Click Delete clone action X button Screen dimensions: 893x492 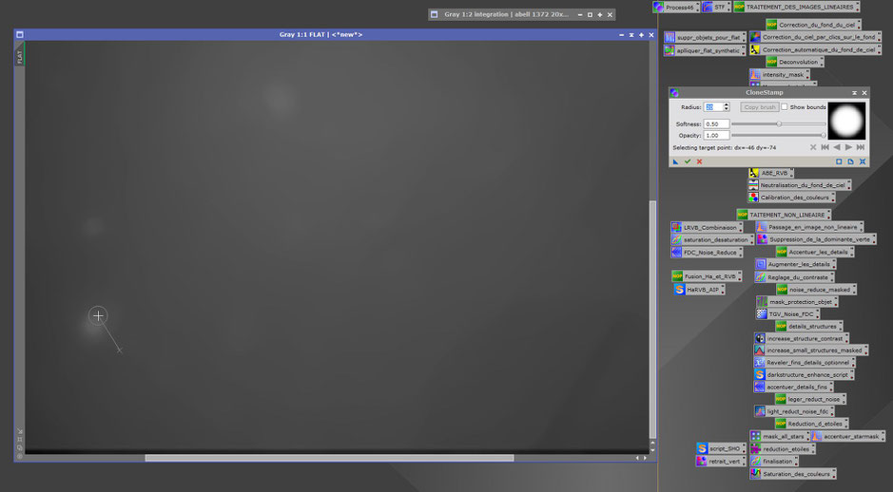[x=813, y=147]
